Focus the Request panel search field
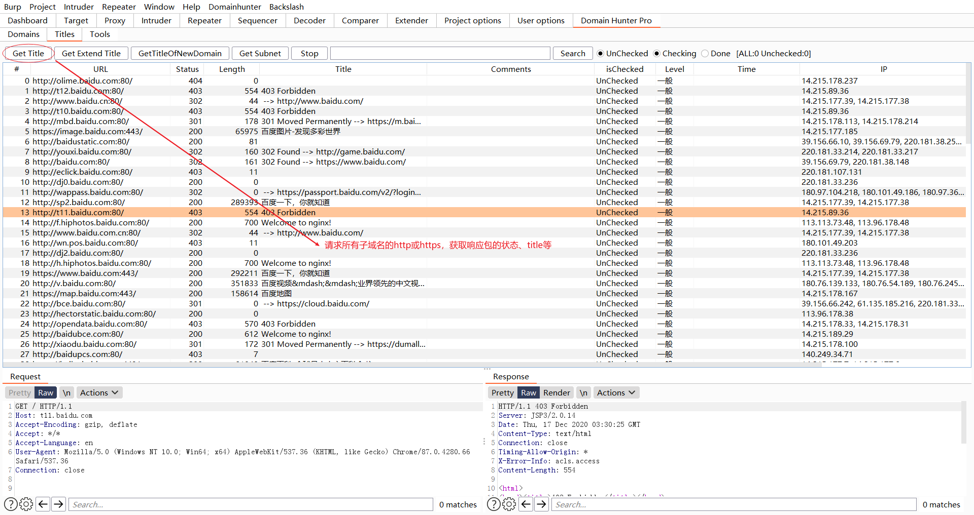974x515 pixels. (251, 504)
